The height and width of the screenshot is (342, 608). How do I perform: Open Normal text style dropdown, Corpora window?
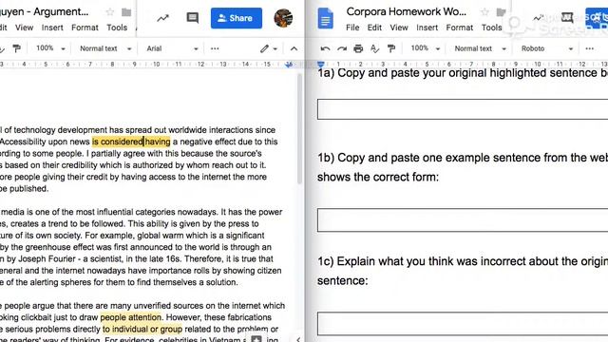coord(481,48)
